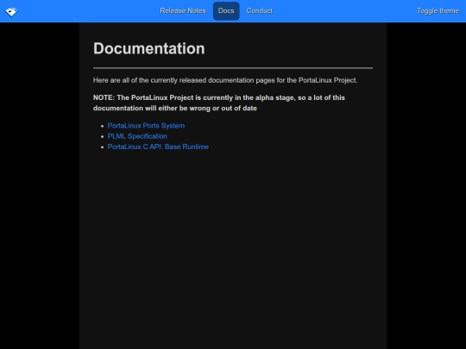
Task: Select the Docs navigation tab
Action: pyautogui.click(x=226, y=10)
